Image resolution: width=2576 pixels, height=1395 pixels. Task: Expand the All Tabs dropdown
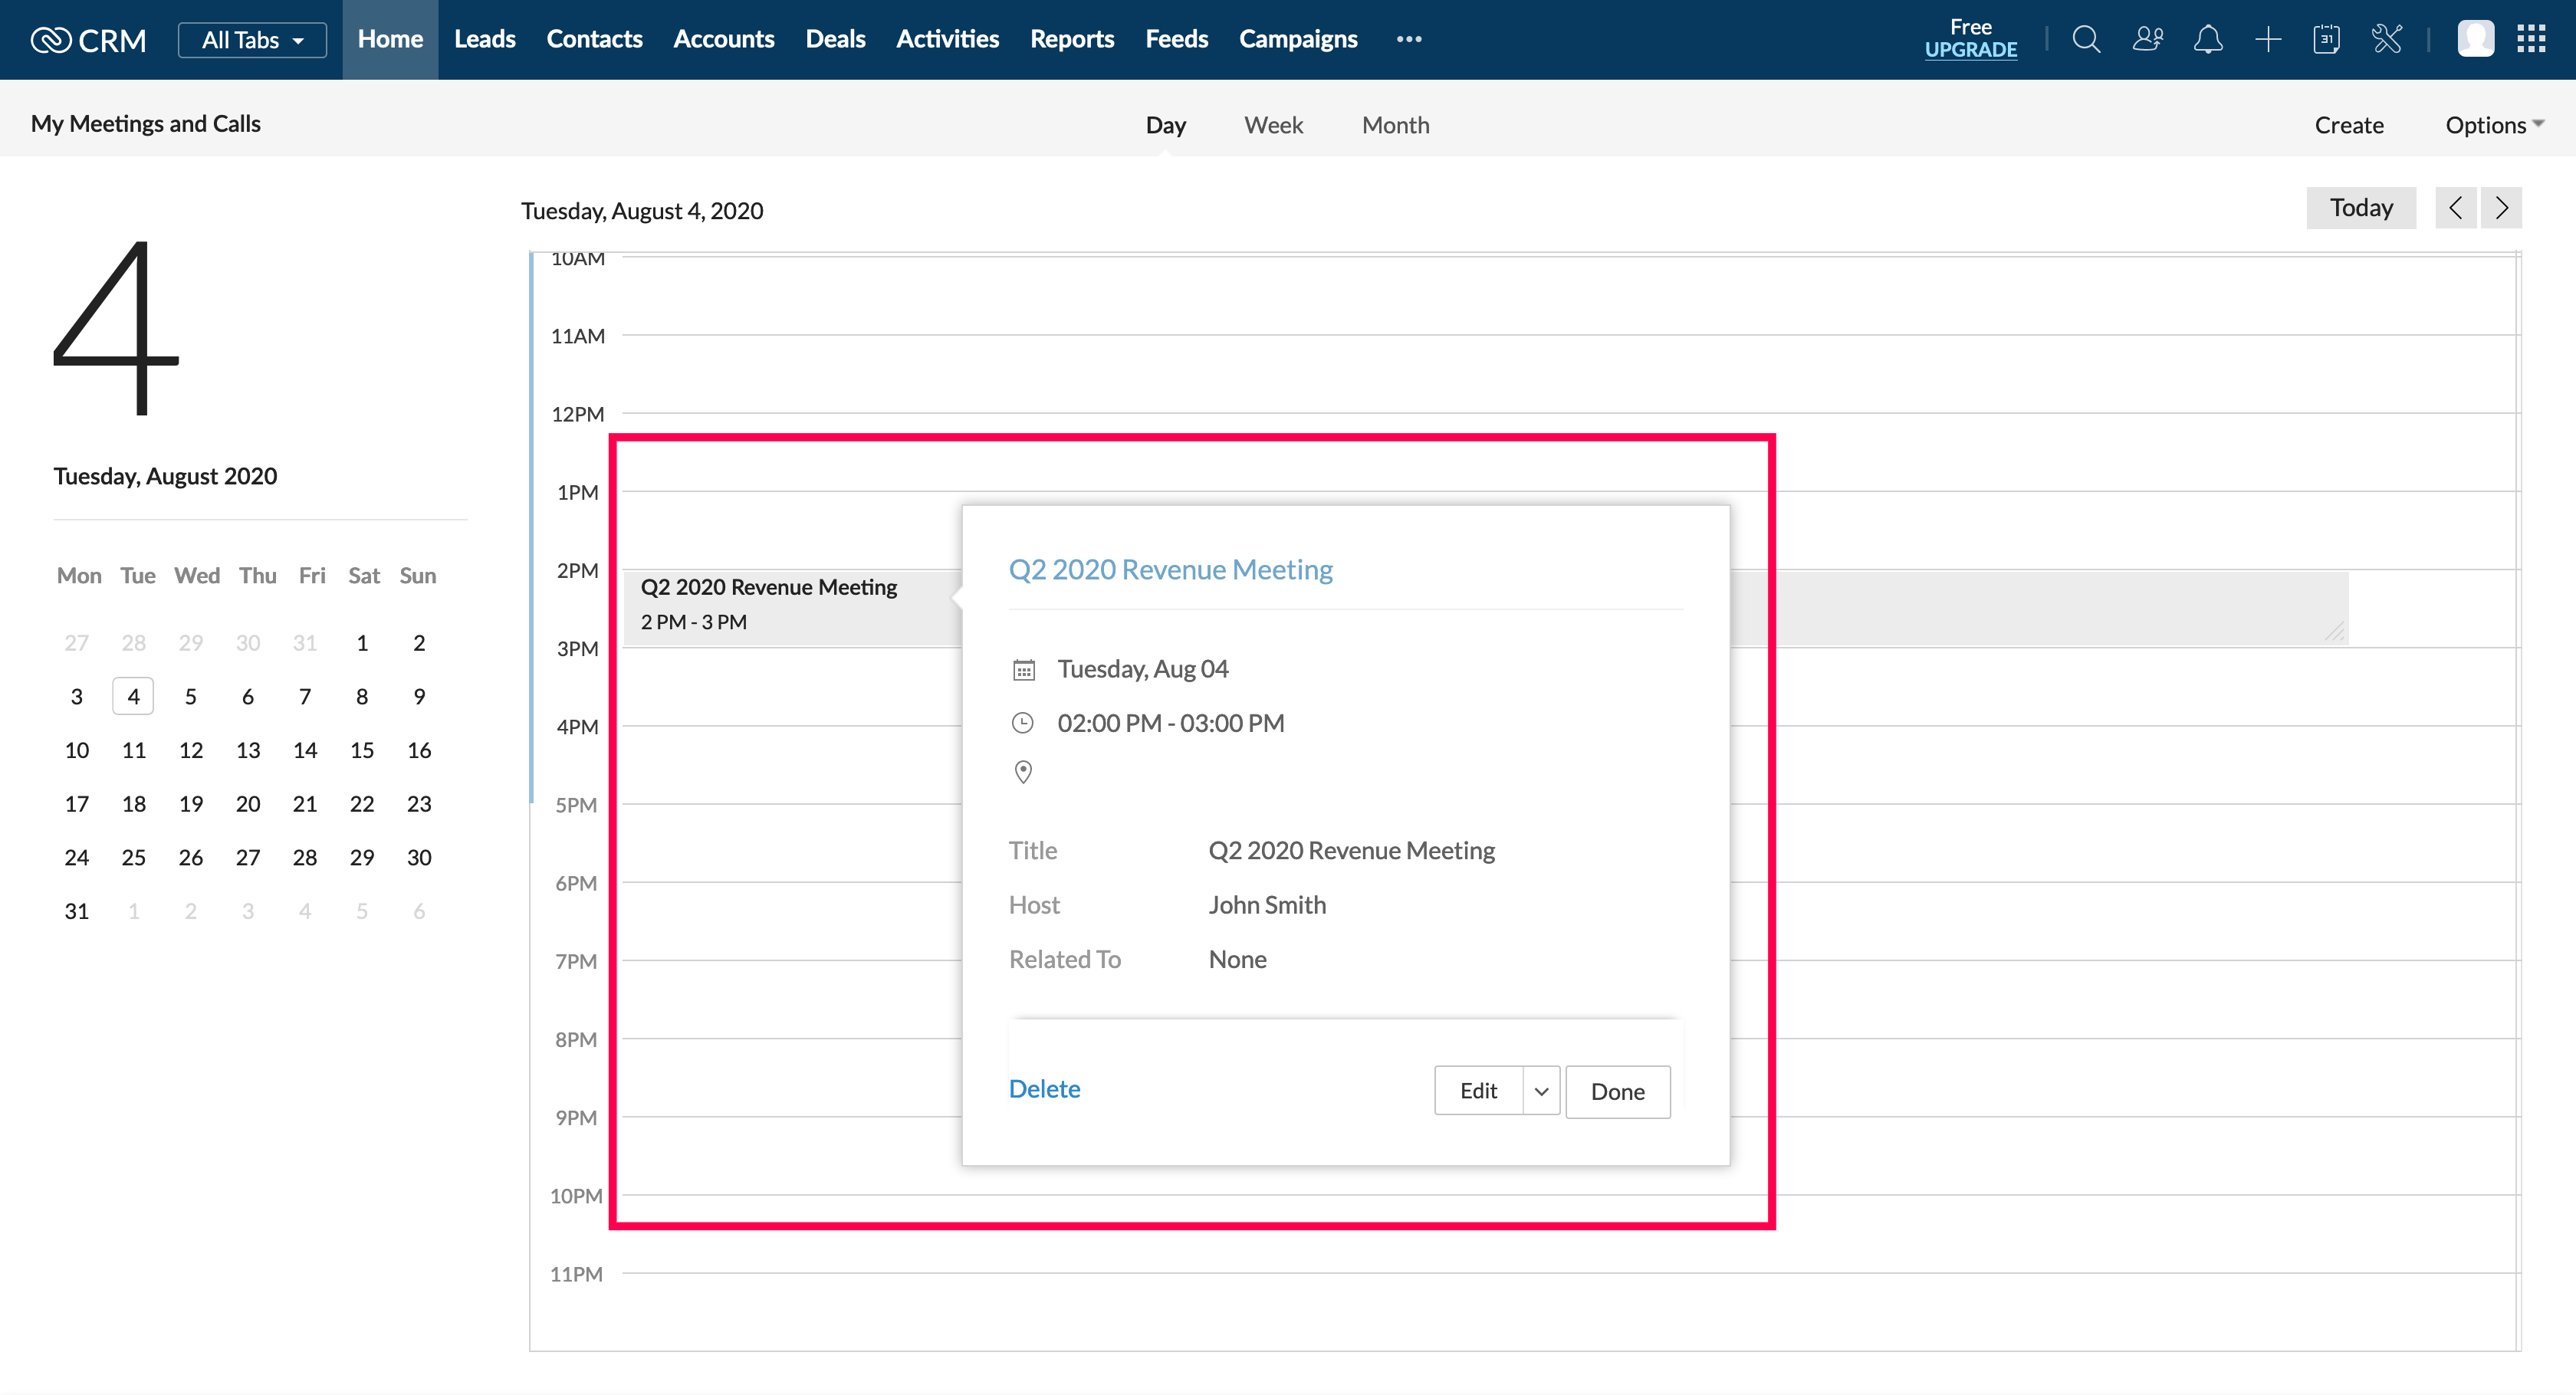(x=252, y=40)
